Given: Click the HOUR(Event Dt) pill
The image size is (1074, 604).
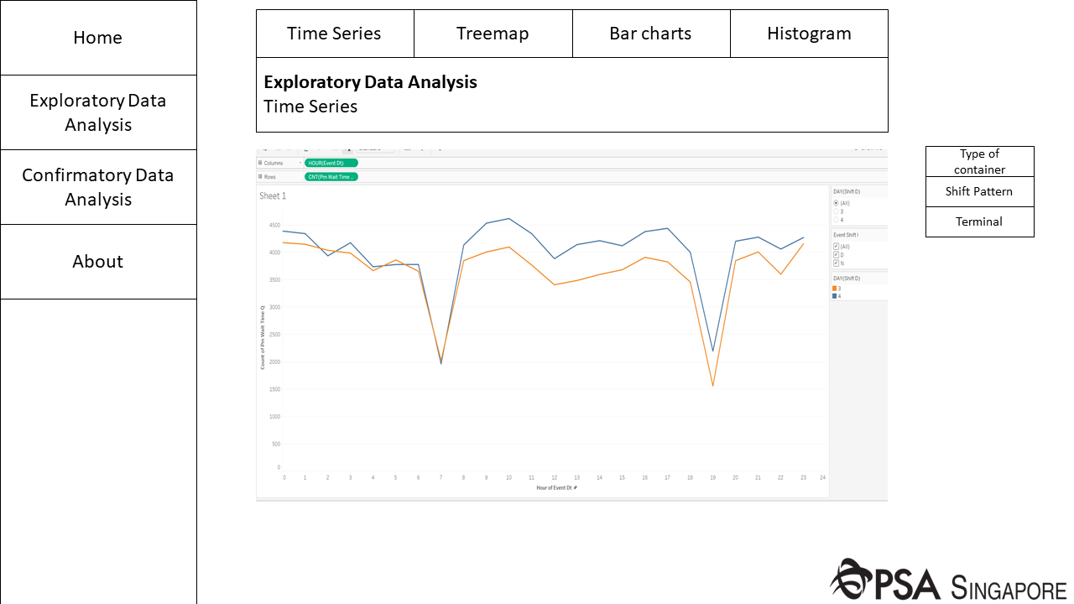Looking at the screenshot, I should (x=331, y=163).
